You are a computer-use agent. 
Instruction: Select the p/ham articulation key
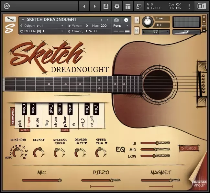[x=65, y=121]
